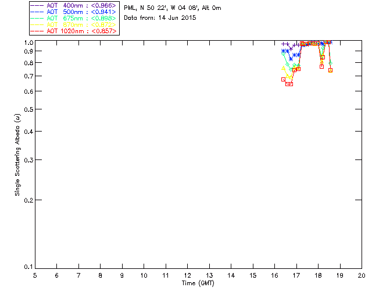Image resolution: width=372 pixels, height=298 pixels.
Task: Click y-axis tick label 1.0
Action: click(x=28, y=42)
